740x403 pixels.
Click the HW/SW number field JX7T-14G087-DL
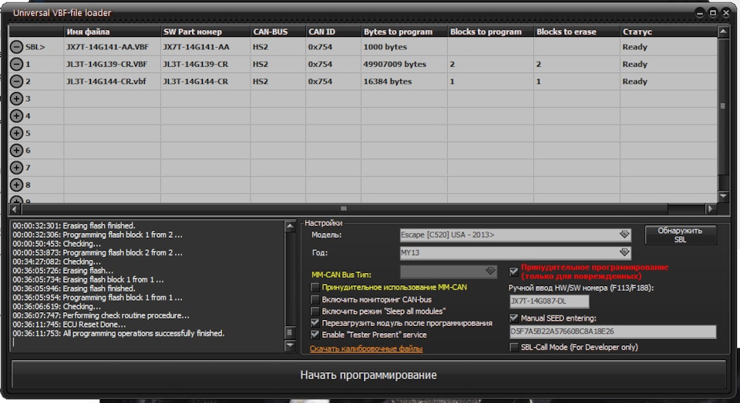pos(550,301)
